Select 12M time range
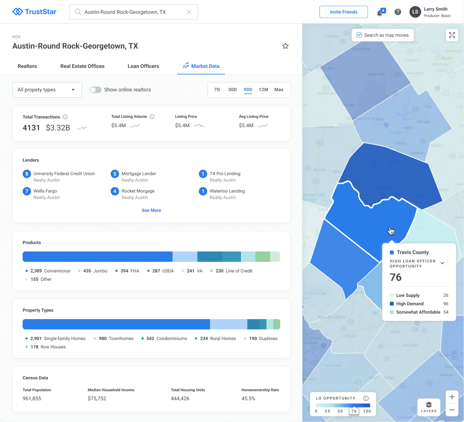 pyautogui.click(x=264, y=90)
